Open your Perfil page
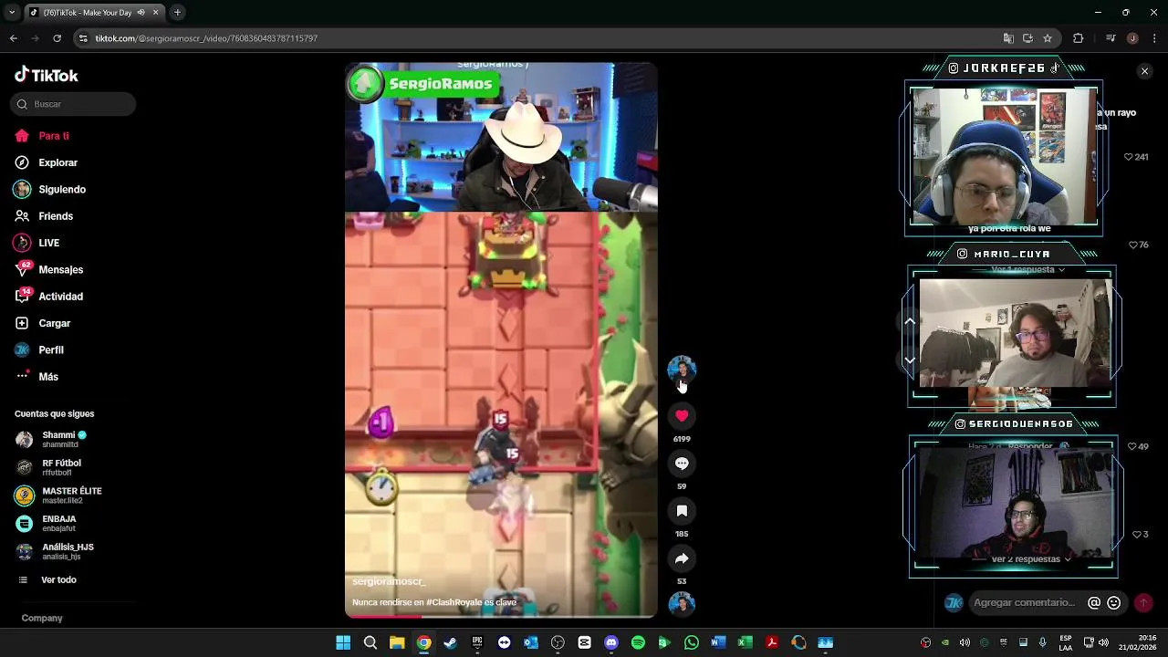The image size is (1168, 657). click(38, 349)
